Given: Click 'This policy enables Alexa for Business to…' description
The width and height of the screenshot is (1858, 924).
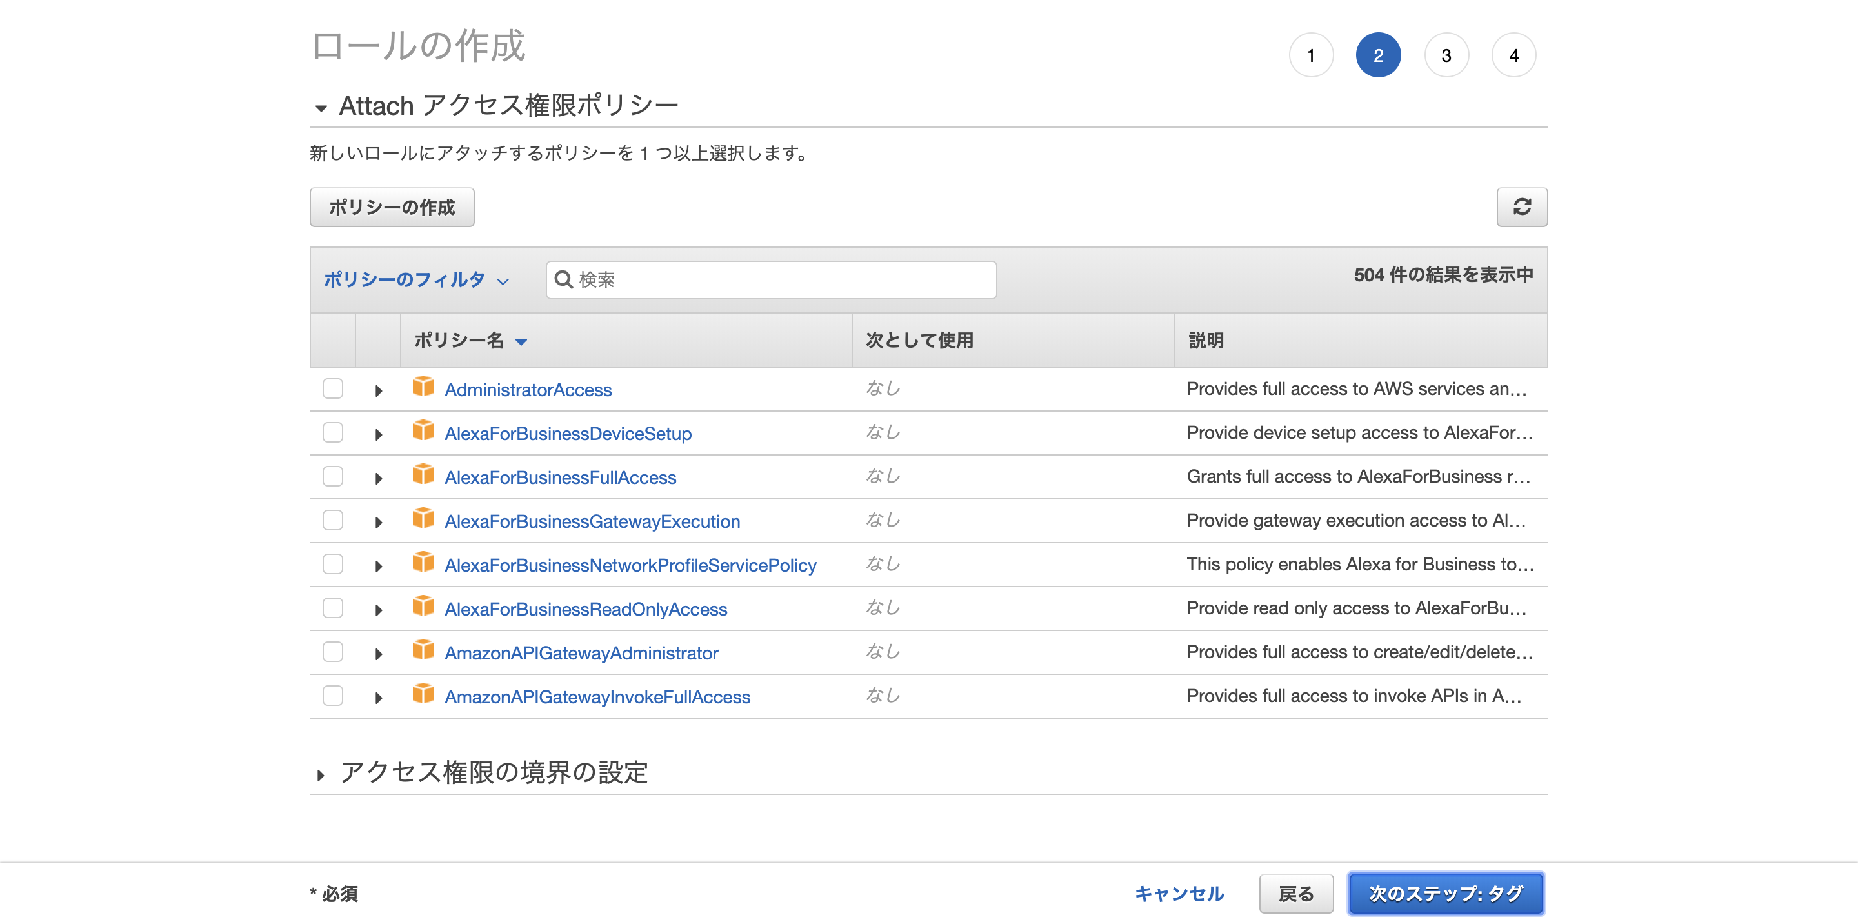Looking at the screenshot, I should (x=1361, y=564).
